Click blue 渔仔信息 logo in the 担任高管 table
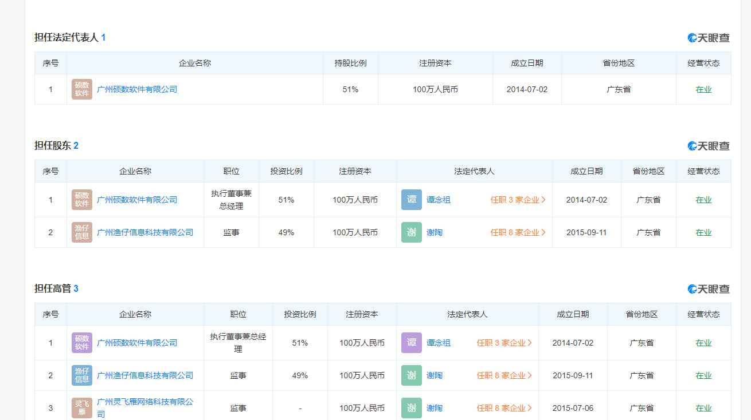 pos(82,375)
